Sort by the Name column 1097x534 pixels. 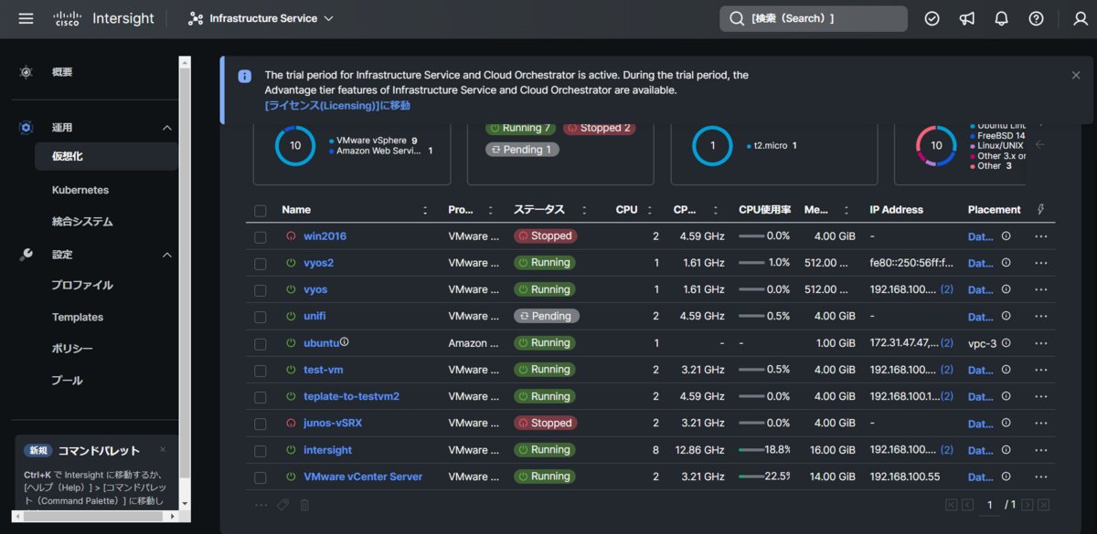425,210
